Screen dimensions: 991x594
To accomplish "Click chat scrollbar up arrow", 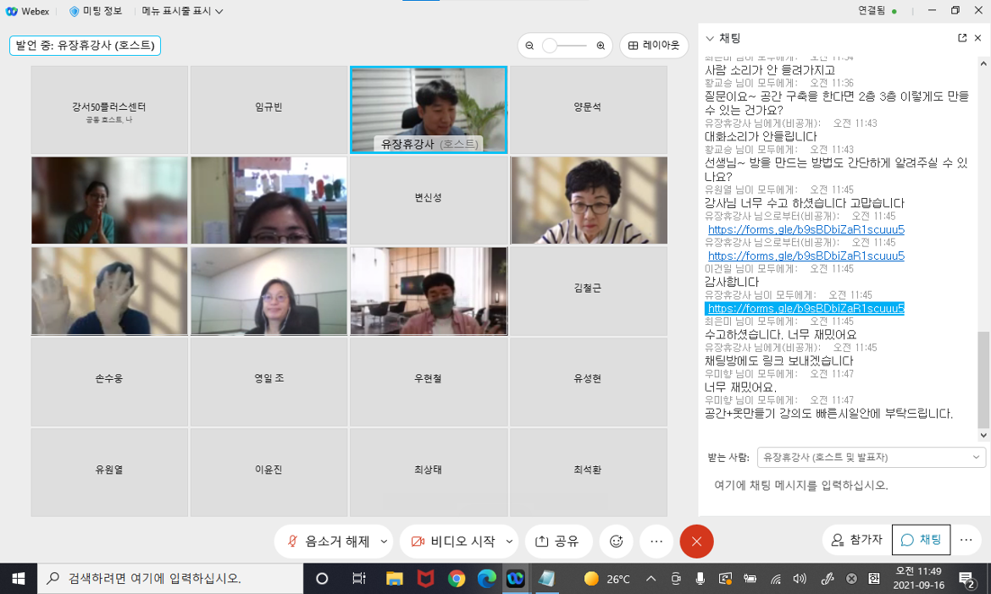I will 983,63.
